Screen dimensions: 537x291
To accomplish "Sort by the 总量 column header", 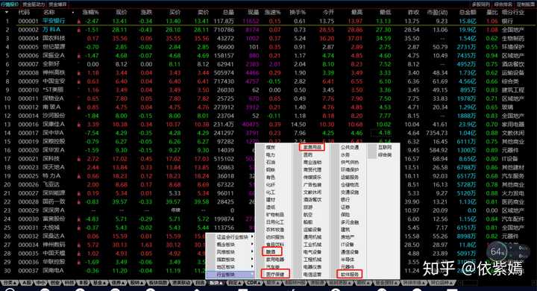I will 228,13.
